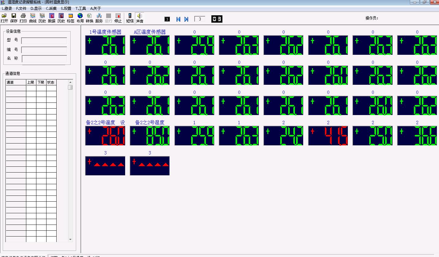This screenshot has width=439, height=257.
Task: Click the 打印 (Print) icon
Action: pos(23,18)
